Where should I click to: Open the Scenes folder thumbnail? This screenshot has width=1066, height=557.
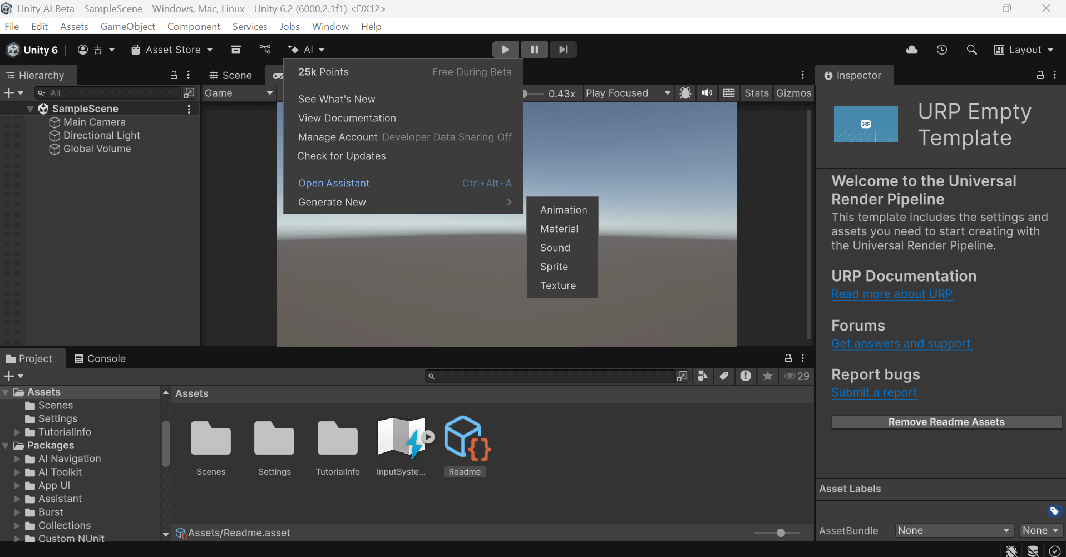tap(211, 438)
